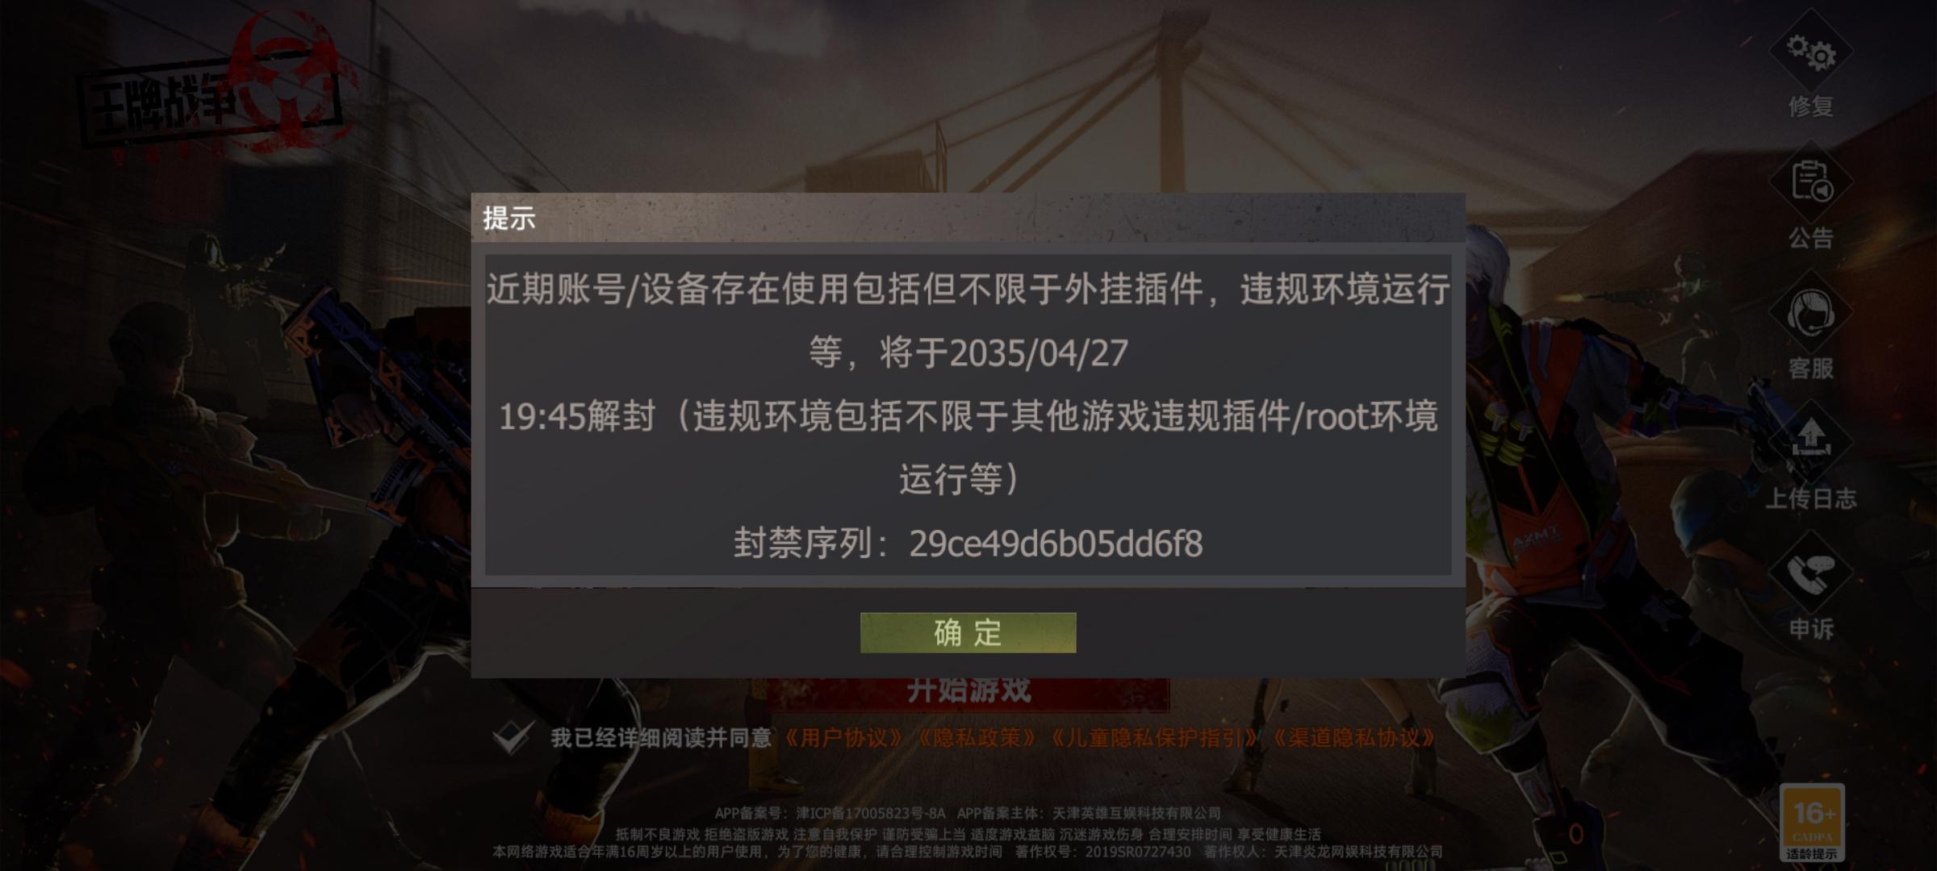Click the 公告 text label
1937x871 pixels.
(1811, 238)
